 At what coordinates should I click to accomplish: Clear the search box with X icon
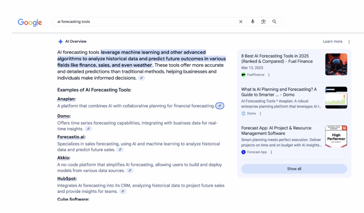coord(241,22)
